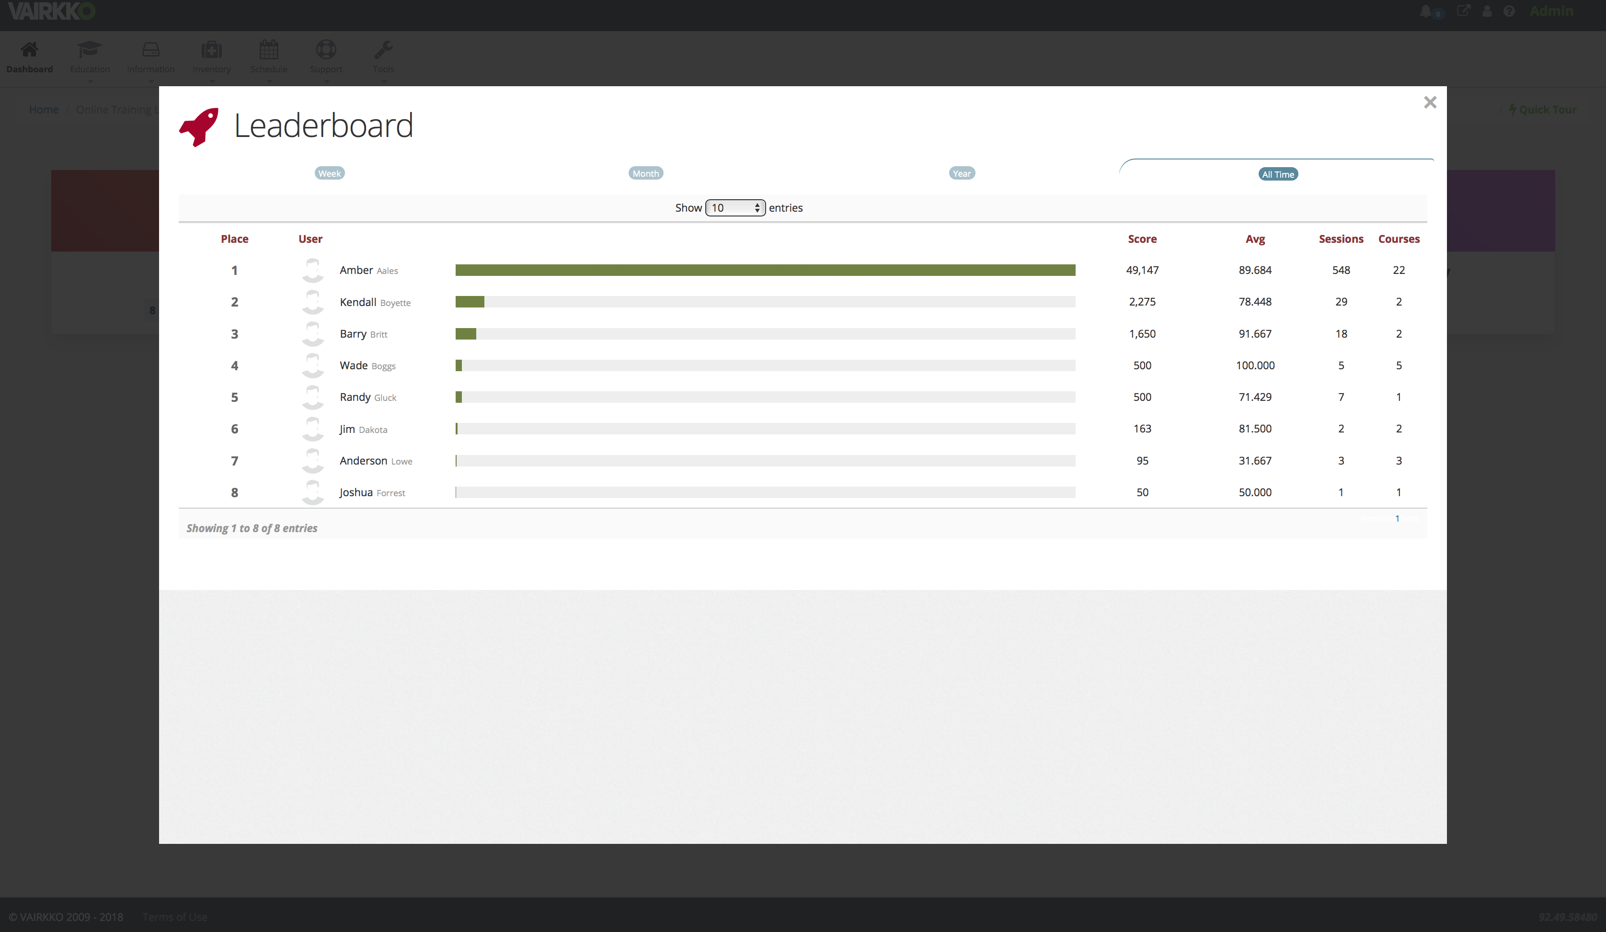
Task: Click the user profile icon in header
Action: [x=1487, y=11]
